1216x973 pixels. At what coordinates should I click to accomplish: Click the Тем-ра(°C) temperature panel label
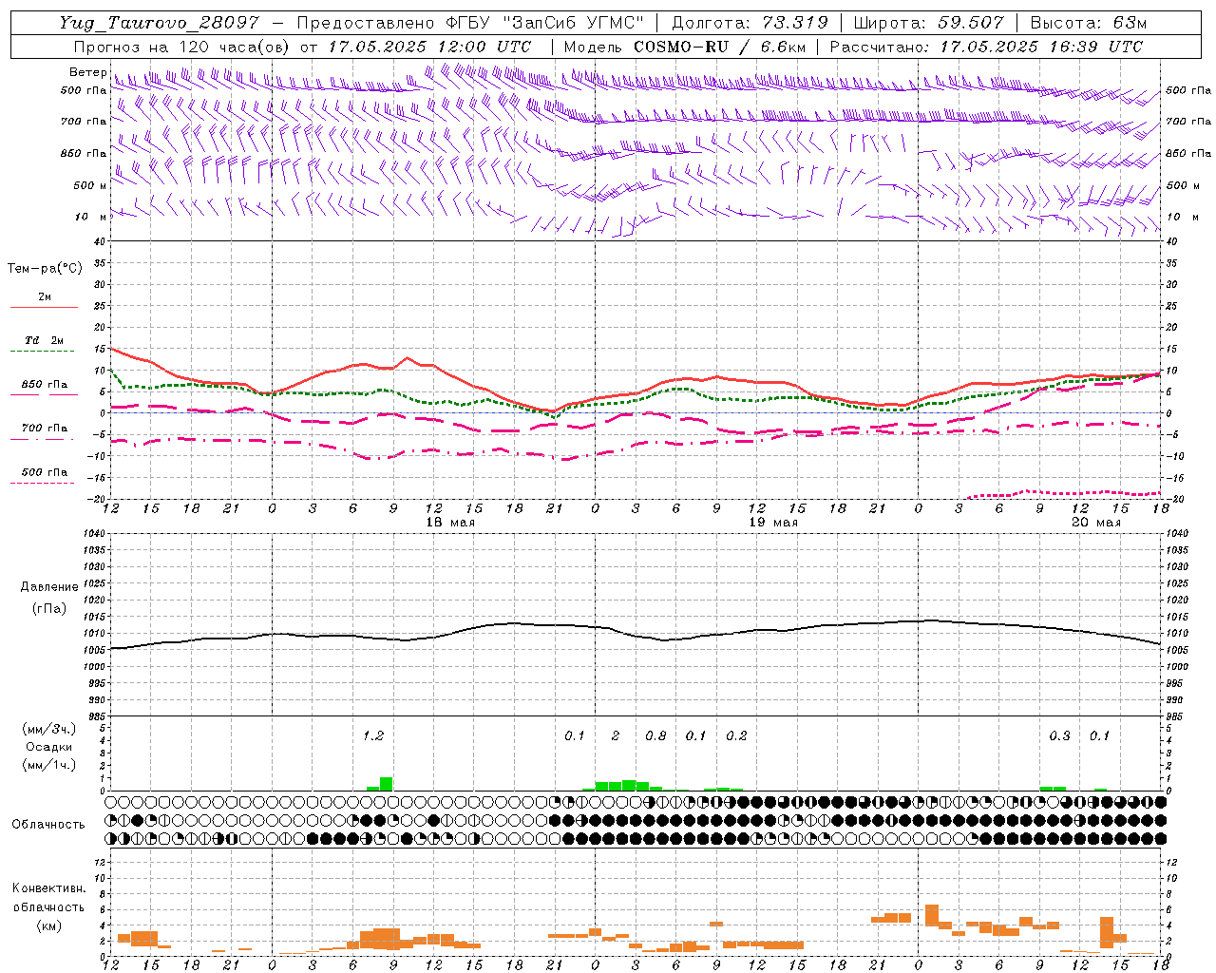[45, 269]
